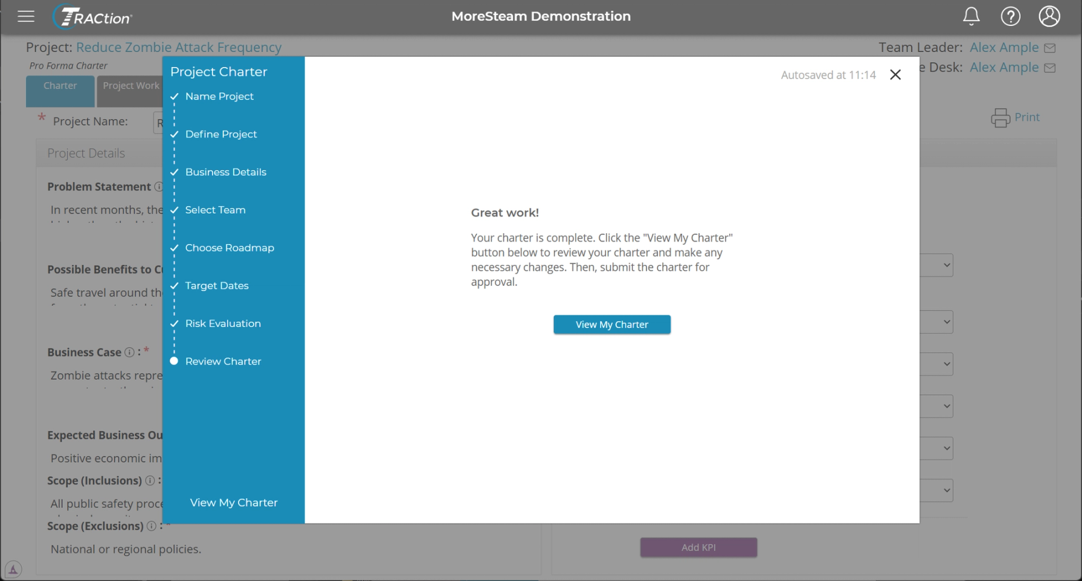Viewport: 1082px width, 581px height.
Task: Open the help question mark icon
Action: 1010,16
